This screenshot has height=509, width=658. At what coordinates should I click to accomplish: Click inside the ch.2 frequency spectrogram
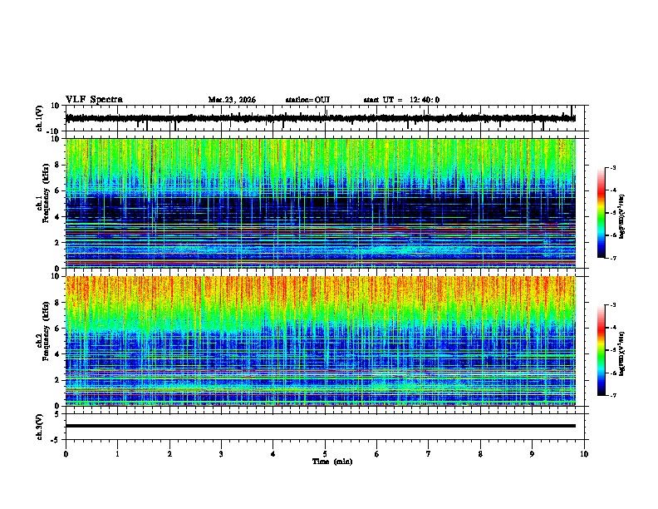320,341
